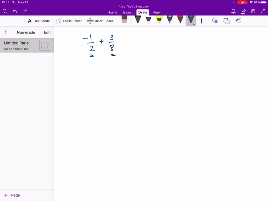
Task: Add a new Page in sidebar
Action: [12, 195]
